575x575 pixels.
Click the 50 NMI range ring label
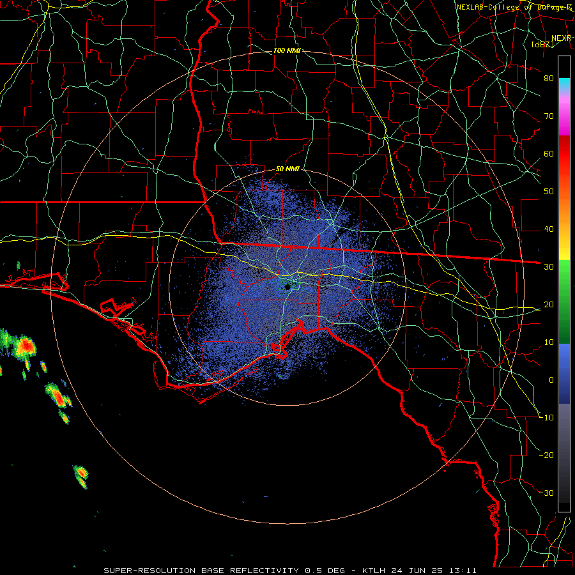pyautogui.click(x=288, y=169)
